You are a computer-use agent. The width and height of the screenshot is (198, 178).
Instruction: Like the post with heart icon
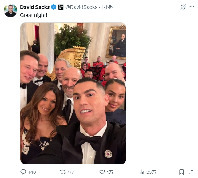[102, 172]
